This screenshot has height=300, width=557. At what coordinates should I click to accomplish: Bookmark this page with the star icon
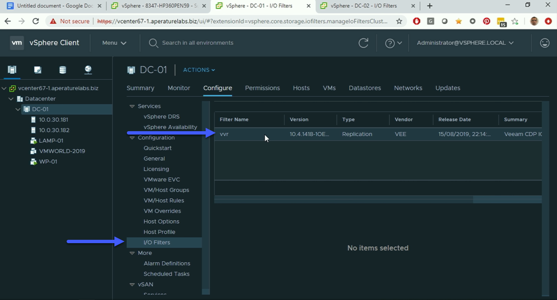point(399,21)
